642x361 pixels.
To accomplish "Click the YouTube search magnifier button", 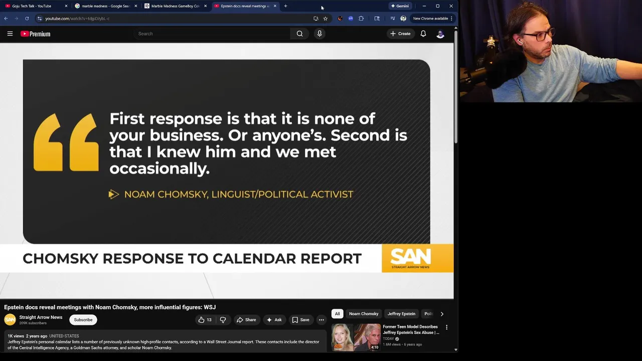I will (x=299, y=34).
